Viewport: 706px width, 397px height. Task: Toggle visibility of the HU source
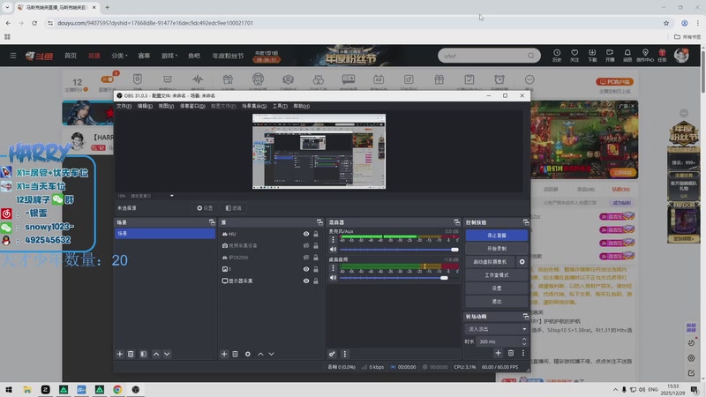(306, 234)
